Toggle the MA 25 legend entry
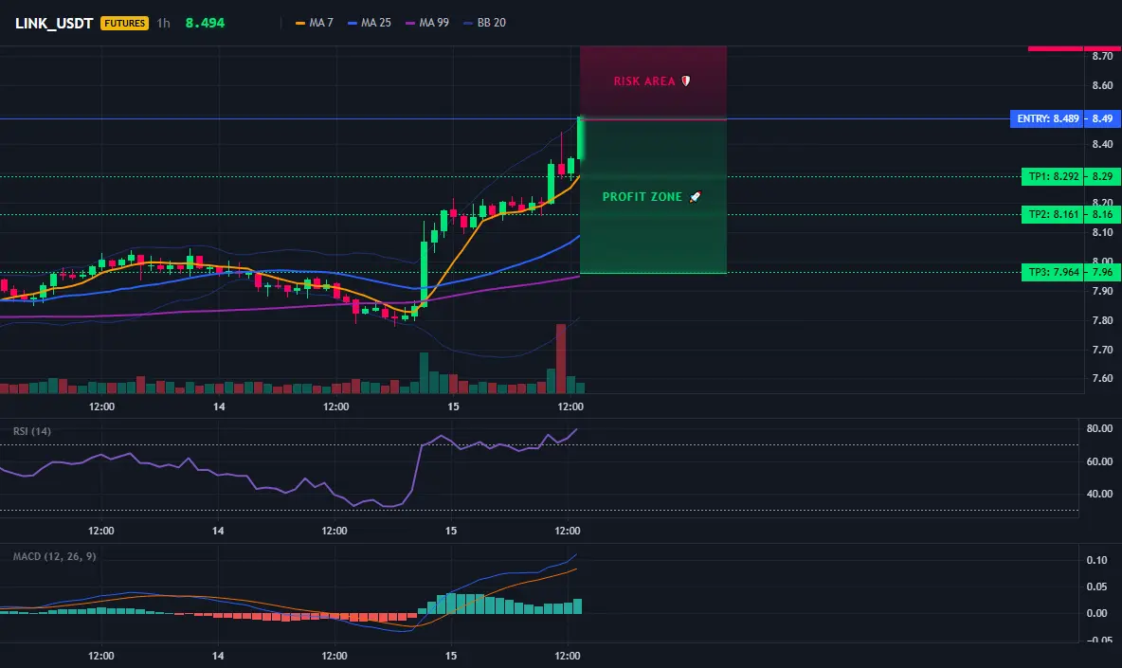The height and width of the screenshot is (668, 1122). tap(370, 23)
